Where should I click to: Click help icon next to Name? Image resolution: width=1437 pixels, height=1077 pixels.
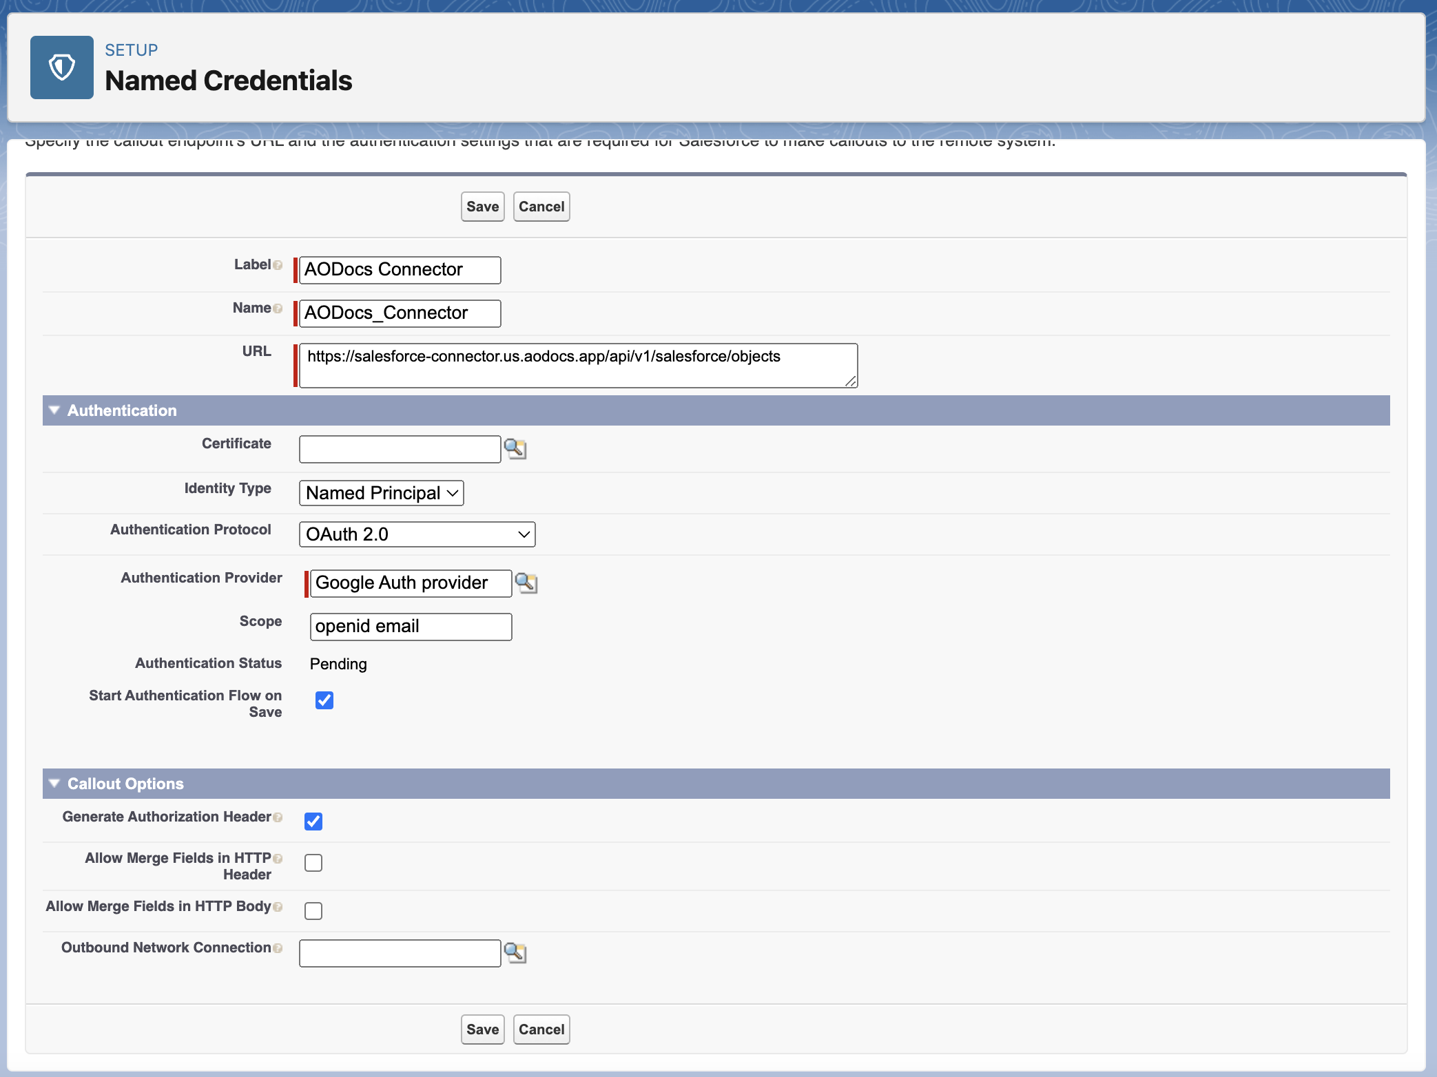coord(278,309)
